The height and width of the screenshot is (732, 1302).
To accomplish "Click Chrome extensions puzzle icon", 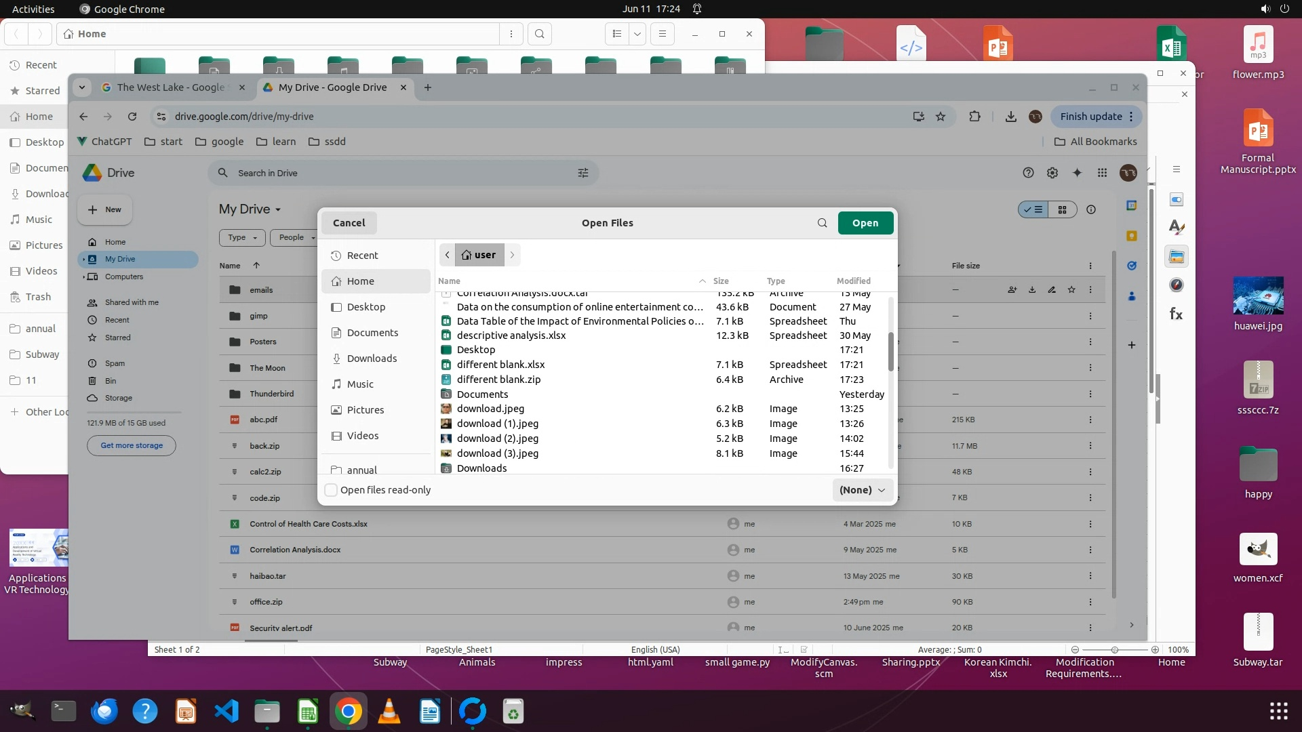I will pos(974,117).
